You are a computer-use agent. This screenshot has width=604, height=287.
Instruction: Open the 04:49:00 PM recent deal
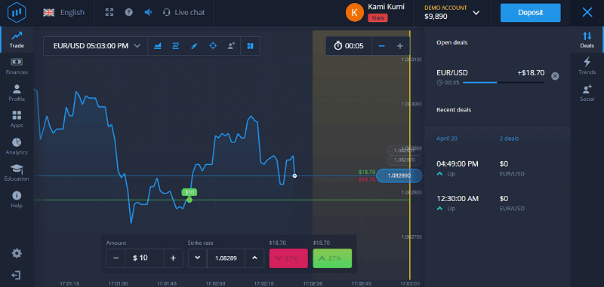[x=498, y=169]
